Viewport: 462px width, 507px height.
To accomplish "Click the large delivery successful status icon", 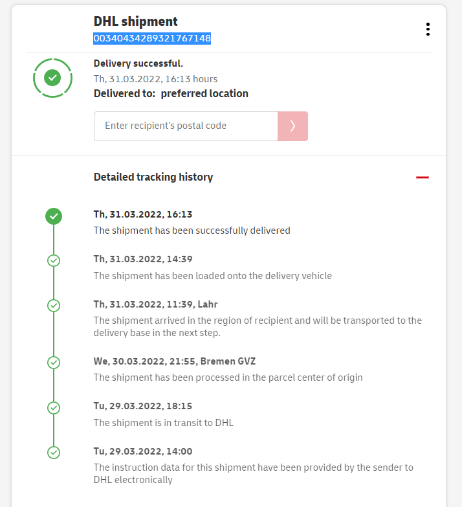I will coord(53,78).
